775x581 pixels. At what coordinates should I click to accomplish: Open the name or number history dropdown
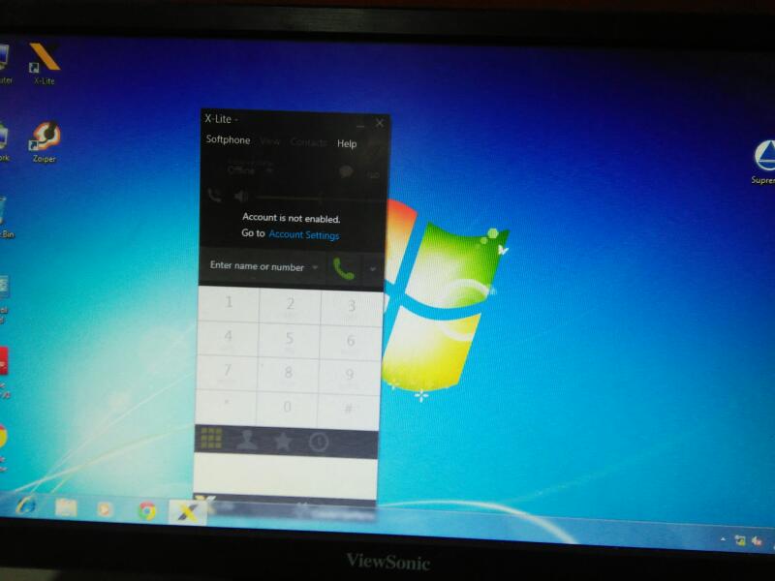316,267
